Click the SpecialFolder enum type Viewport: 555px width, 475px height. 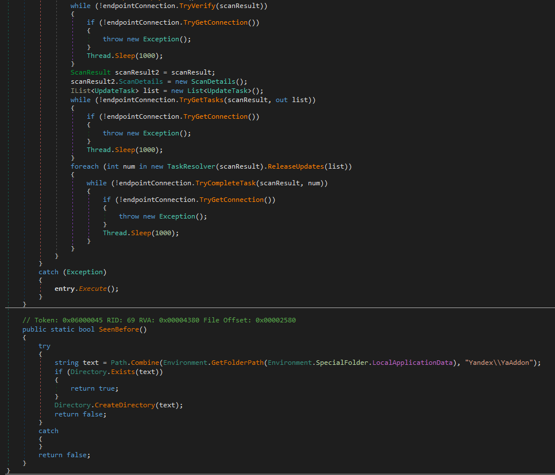click(x=344, y=363)
